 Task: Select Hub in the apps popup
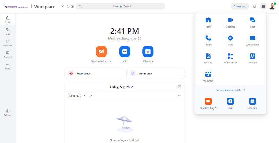[230, 40]
